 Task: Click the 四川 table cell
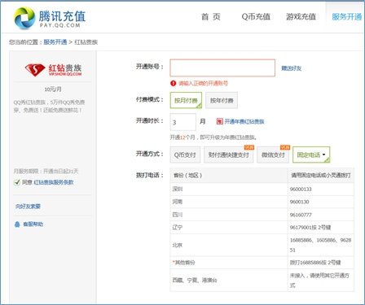click(228, 215)
